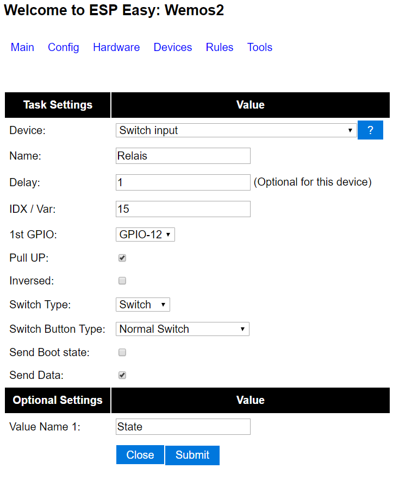418x494 pixels.
Task: Uncheck the Send Data checkbox
Action: pos(122,375)
